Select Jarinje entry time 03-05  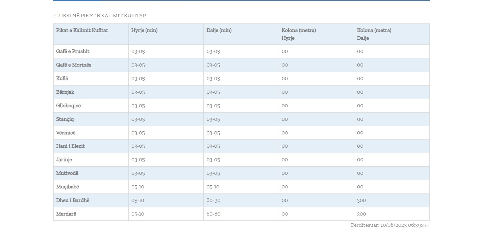coord(138,160)
